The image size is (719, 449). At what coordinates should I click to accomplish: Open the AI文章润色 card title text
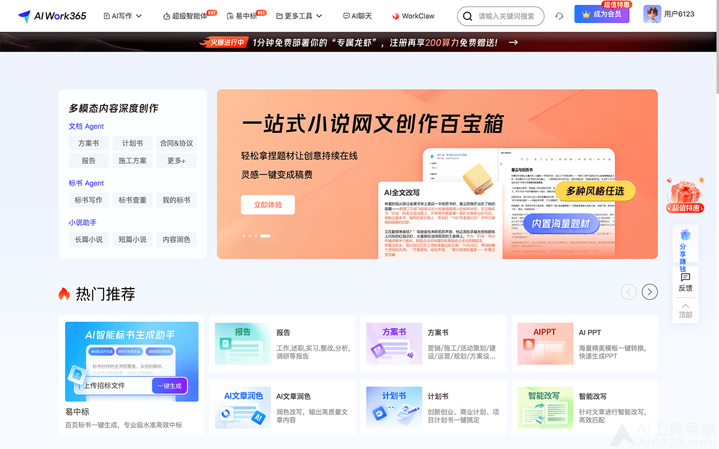293,396
